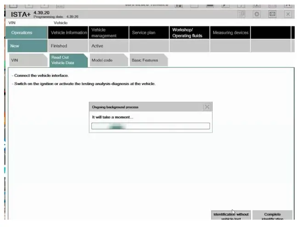
Task: Click the Complete identification button
Action: click(272, 215)
